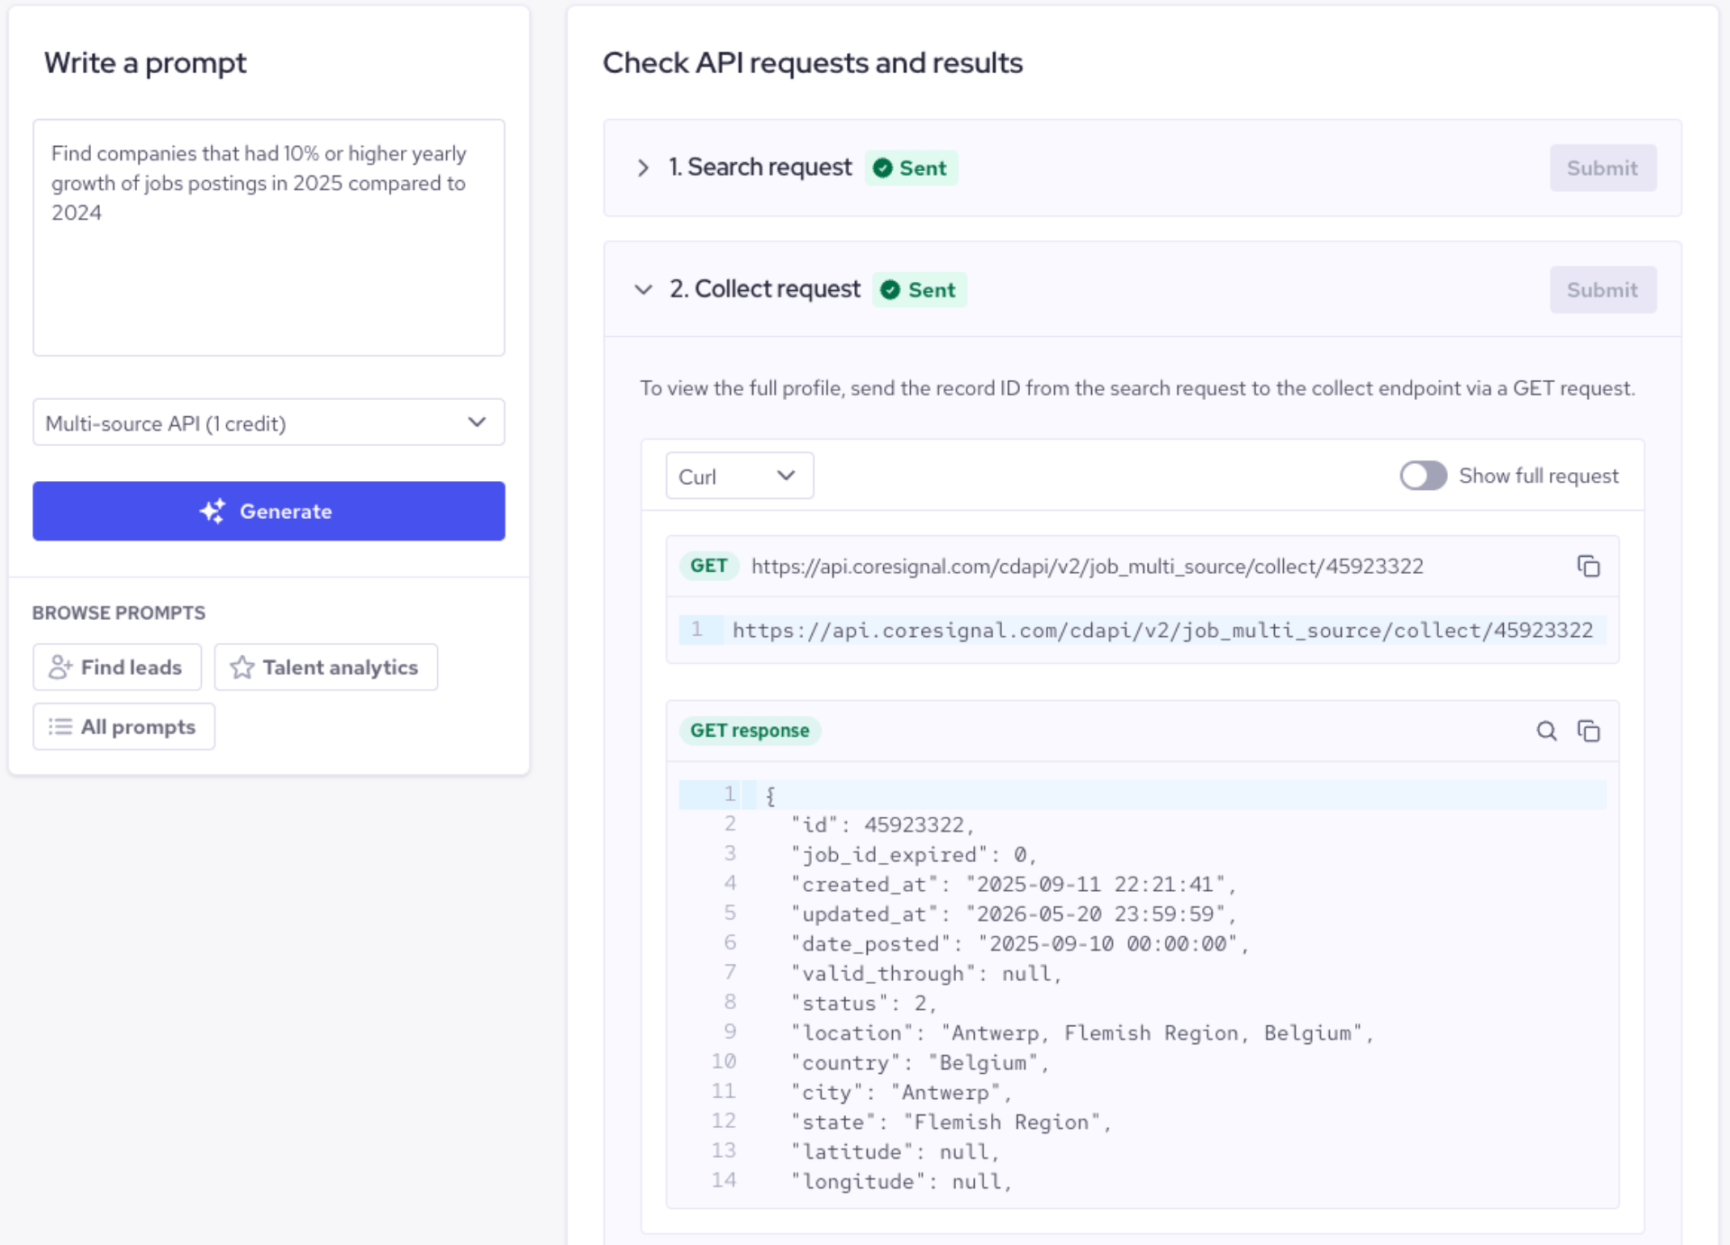Click the 2. Collect request title
The image size is (1730, 1245).
(765, 289)
